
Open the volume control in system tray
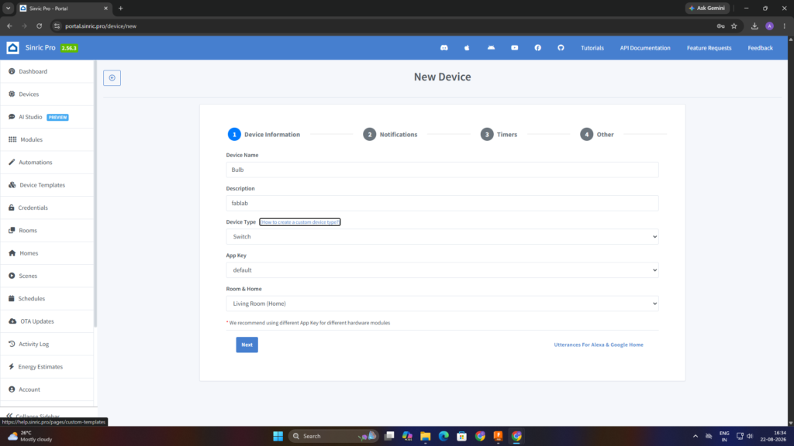(x=750, y=436)
